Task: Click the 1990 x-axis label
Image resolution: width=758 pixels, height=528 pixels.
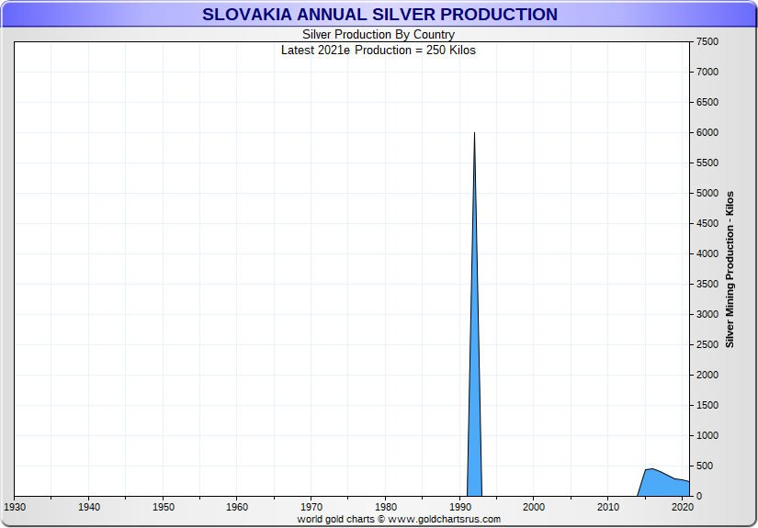Action: [459, 507]
